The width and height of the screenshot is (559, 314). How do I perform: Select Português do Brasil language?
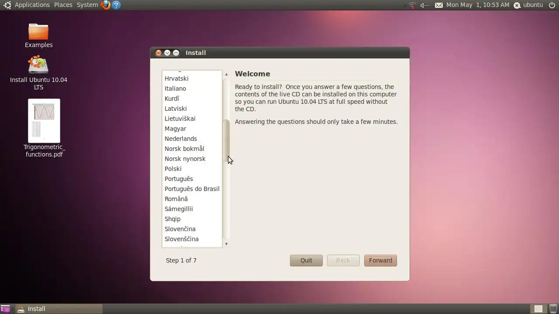pyautogui.click(x=192, y=189)
